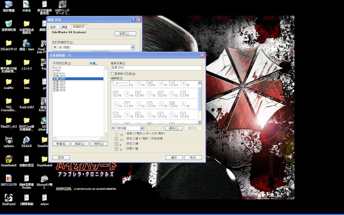
Task: Click the 刪除(D) delete macro button
Action: click(99, 144)
